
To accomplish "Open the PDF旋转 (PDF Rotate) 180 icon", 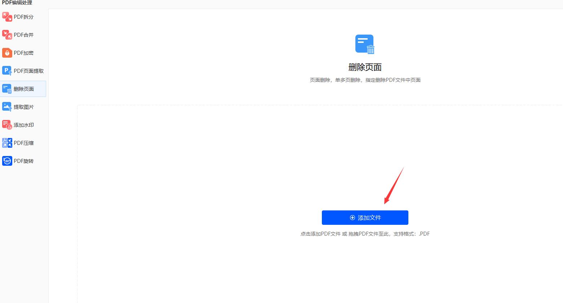I will (x=7, y=161).
